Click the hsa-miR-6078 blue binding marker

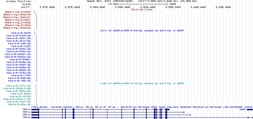point(35,33)
